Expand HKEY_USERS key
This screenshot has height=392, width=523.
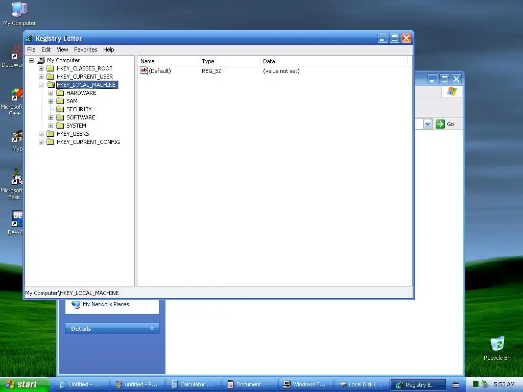pos(41,134)
